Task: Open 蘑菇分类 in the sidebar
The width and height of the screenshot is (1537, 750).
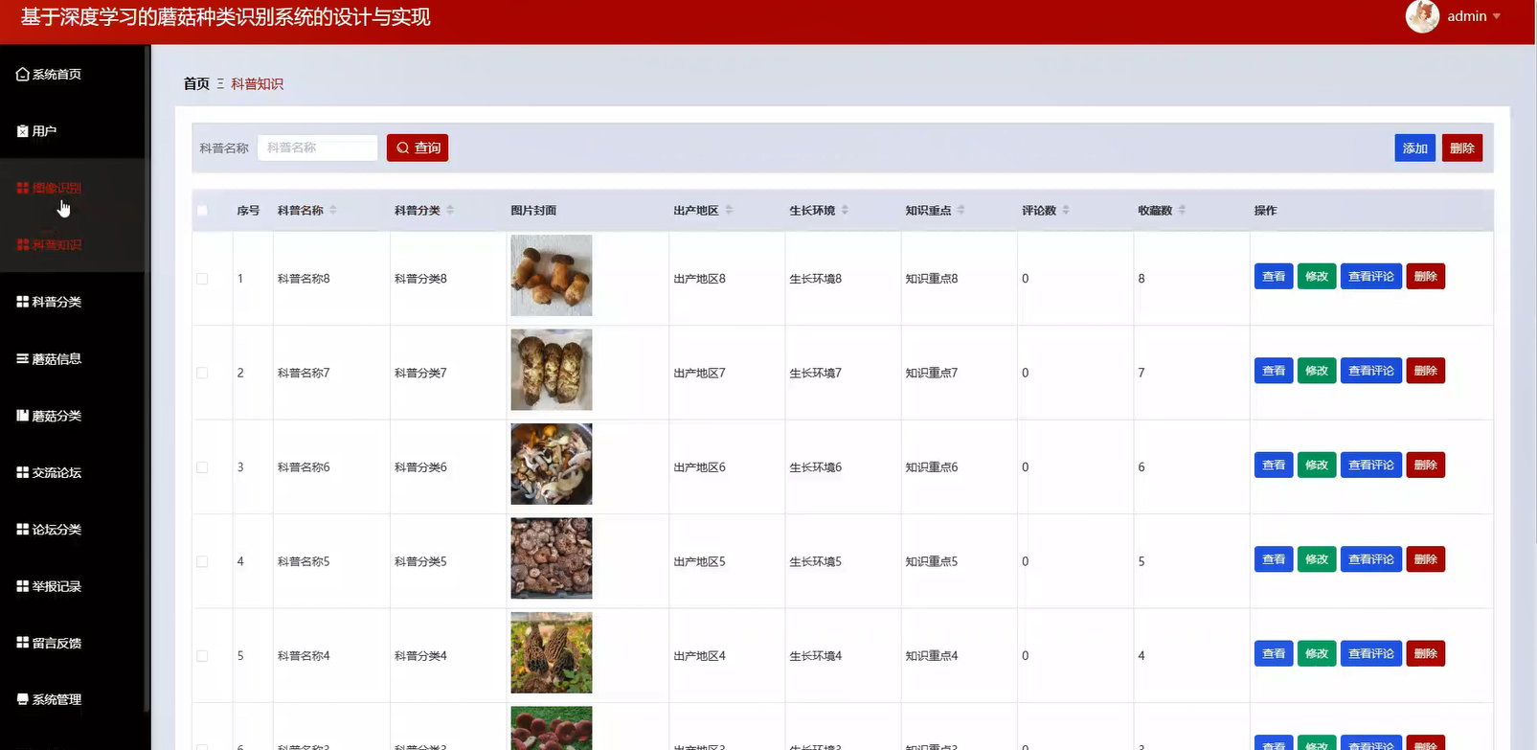Action: pos(49,416)
